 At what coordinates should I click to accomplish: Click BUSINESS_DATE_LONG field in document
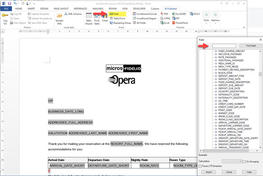66,112
